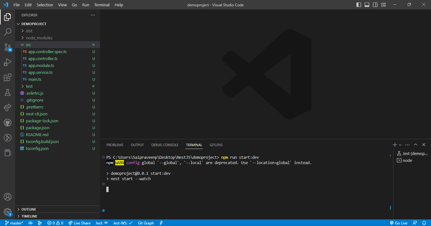Expand the OUTLINE section

pyautogui.click(x=28, y=209)
